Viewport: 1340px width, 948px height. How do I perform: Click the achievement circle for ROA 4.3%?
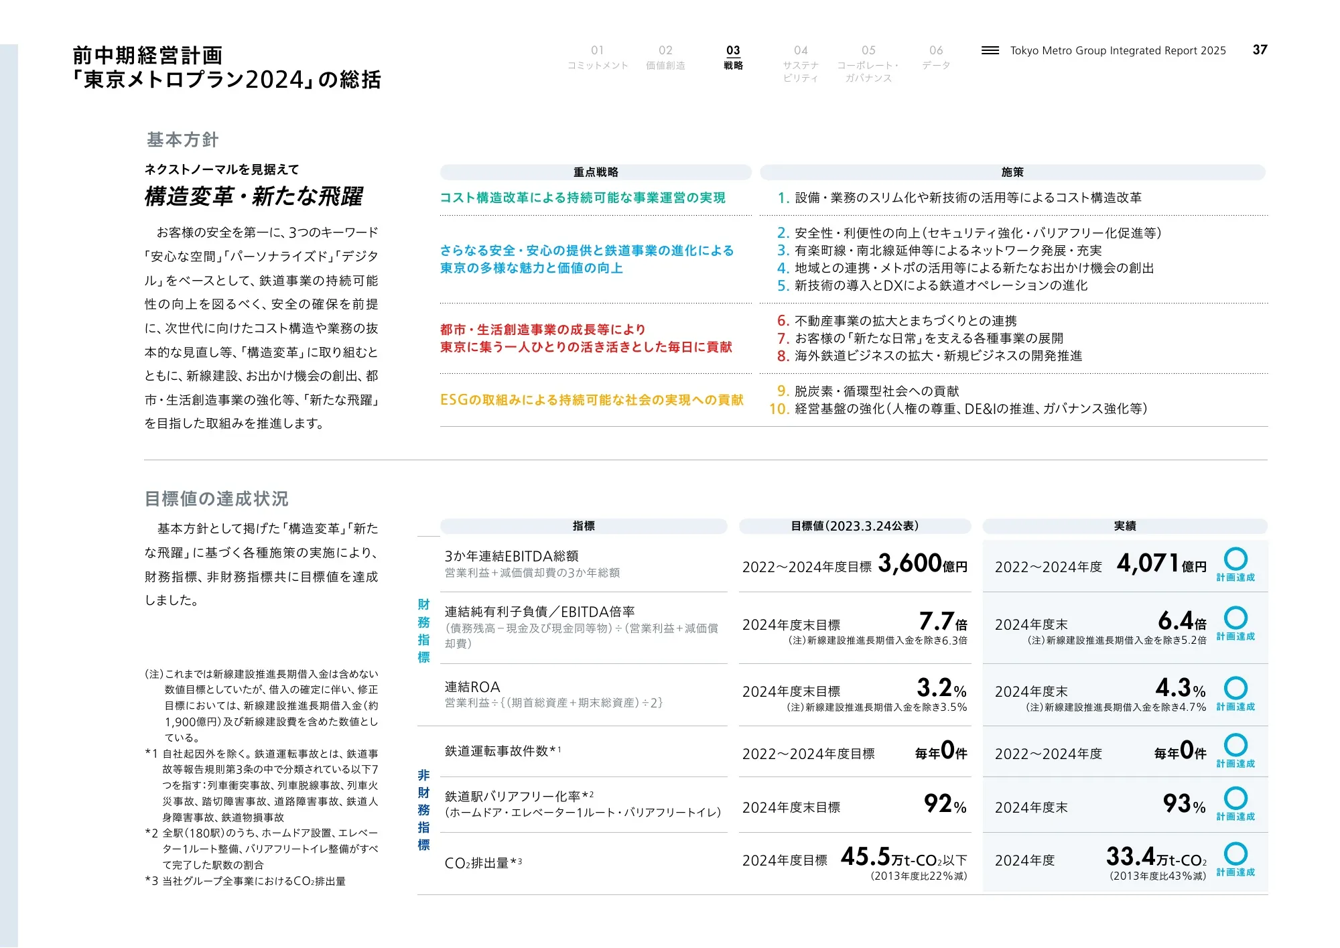1235,688
